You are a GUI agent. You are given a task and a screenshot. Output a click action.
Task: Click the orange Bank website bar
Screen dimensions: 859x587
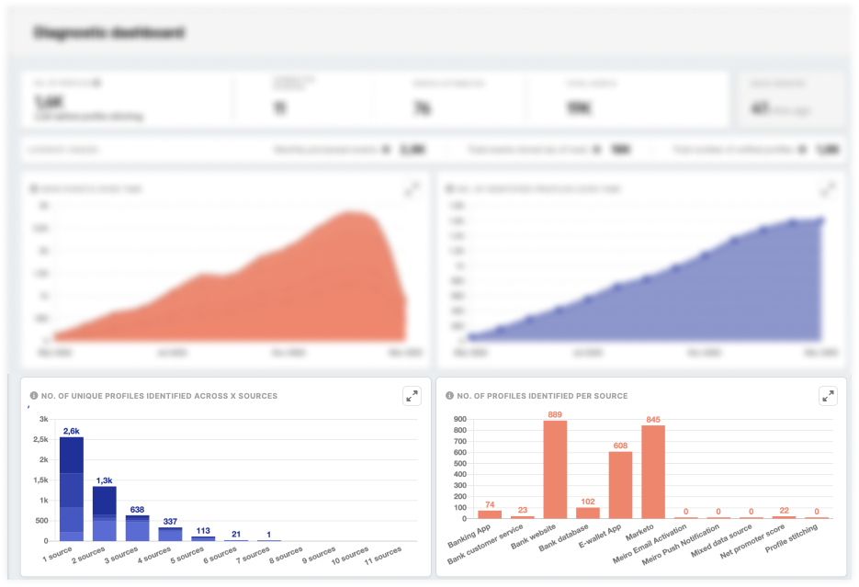(x=555, y=469)
